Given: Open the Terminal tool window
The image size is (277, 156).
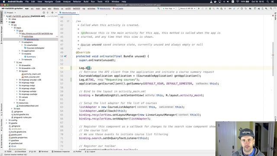Looking at the screenshot, I should click(43, 152).
